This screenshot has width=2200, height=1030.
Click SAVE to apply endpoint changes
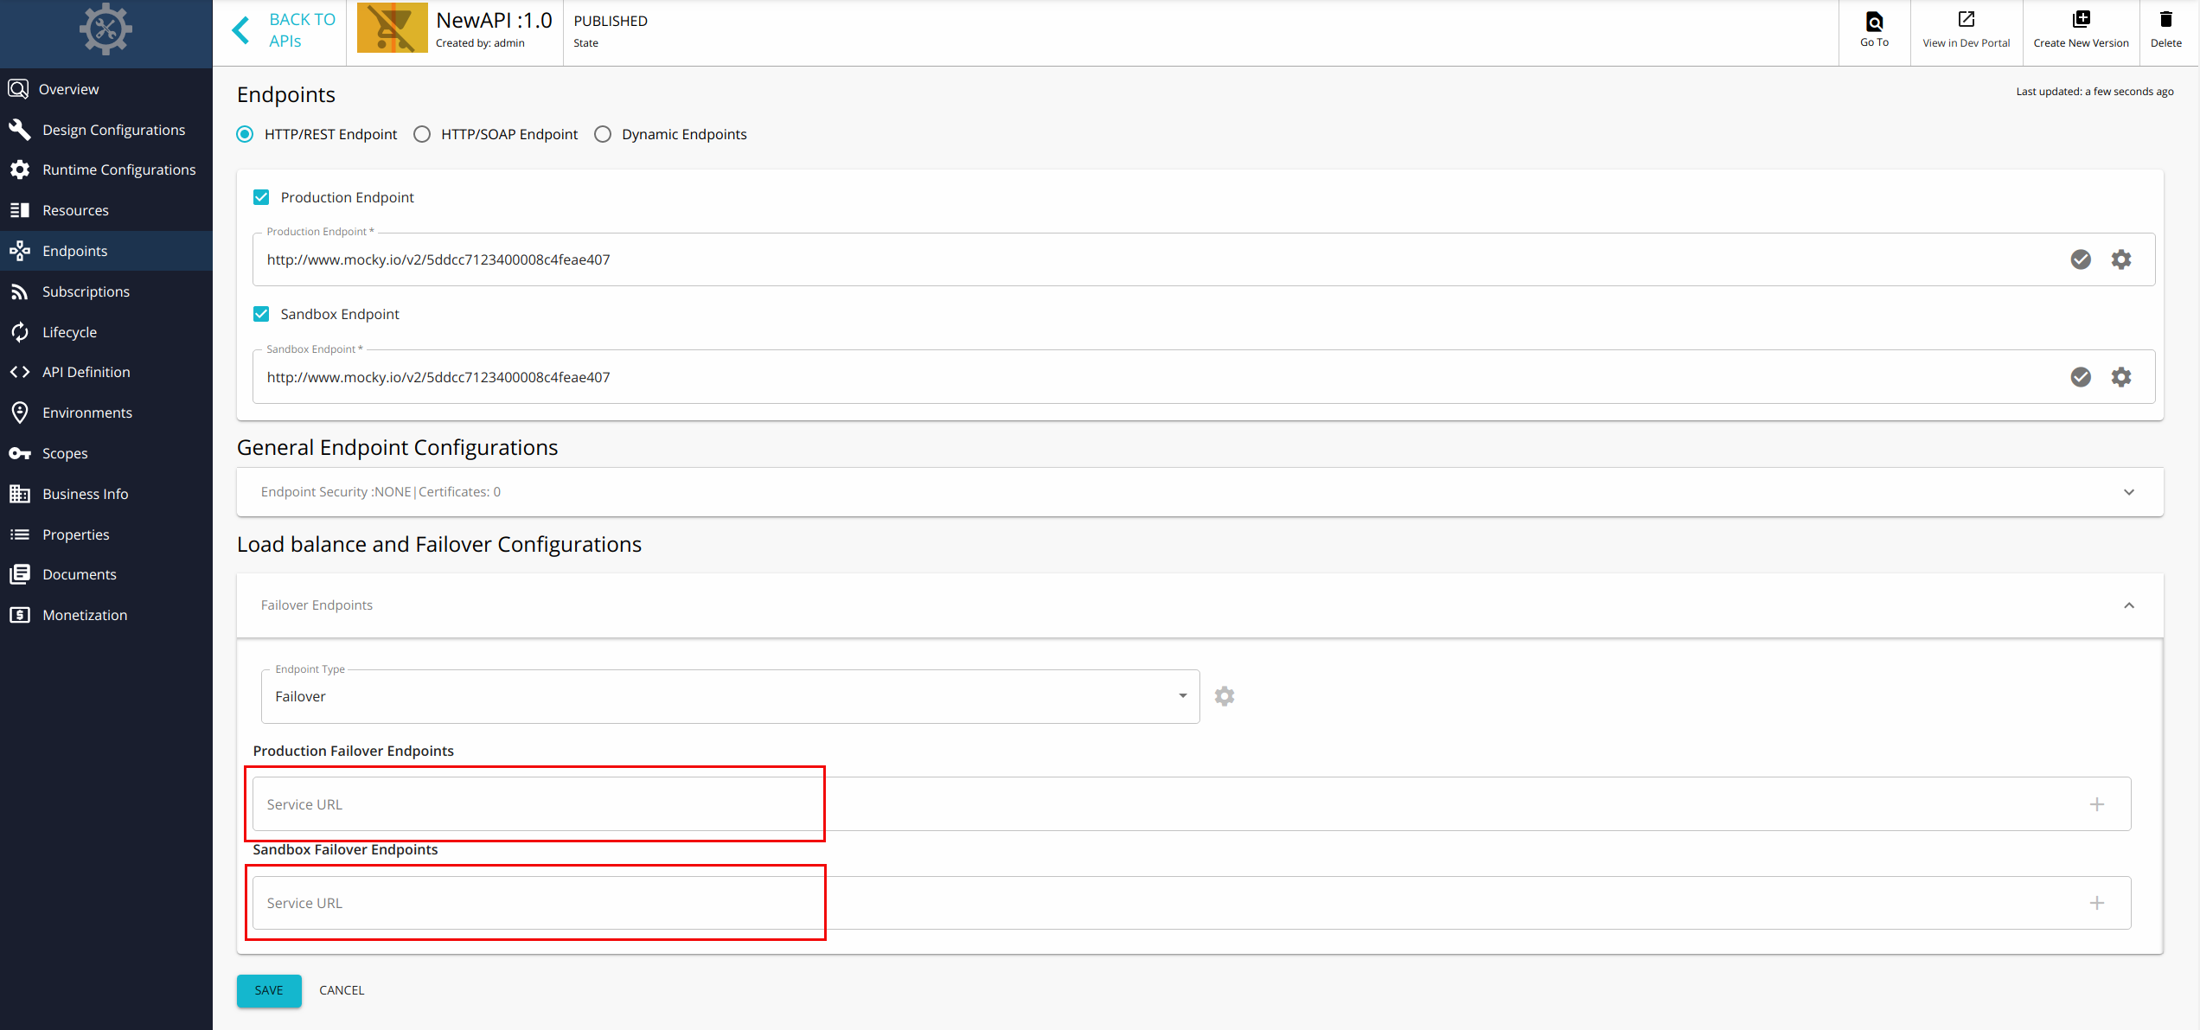pyautogui.click(x=269, y=990)
